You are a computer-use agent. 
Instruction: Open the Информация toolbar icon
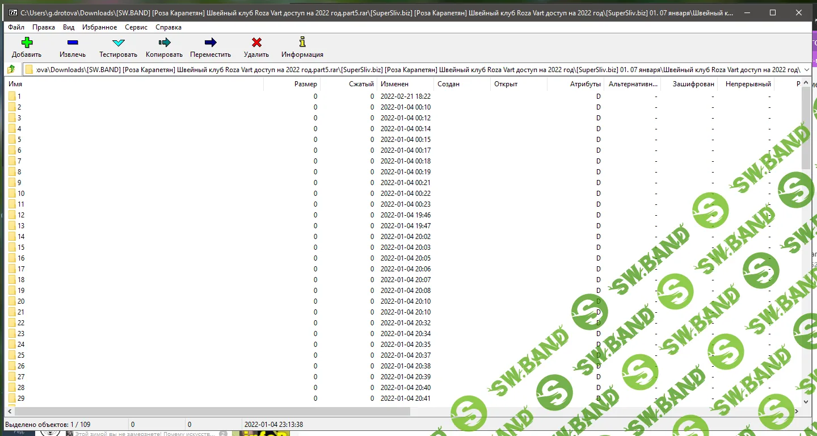302,43
